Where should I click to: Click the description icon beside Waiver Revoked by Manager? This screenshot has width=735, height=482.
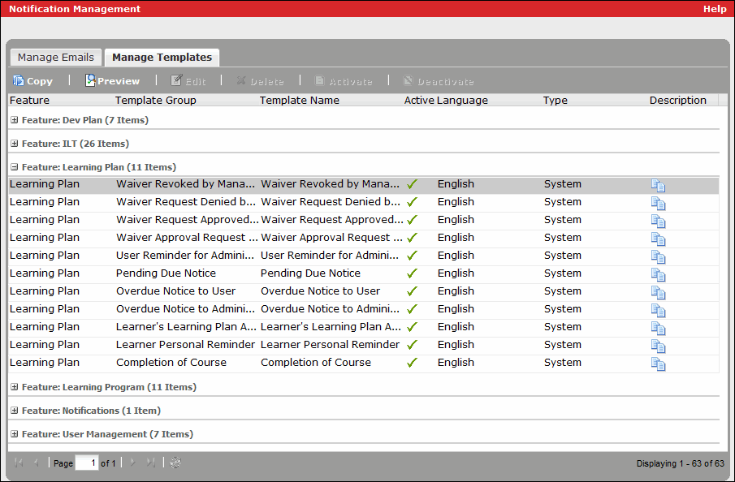(x=658, y=186)
